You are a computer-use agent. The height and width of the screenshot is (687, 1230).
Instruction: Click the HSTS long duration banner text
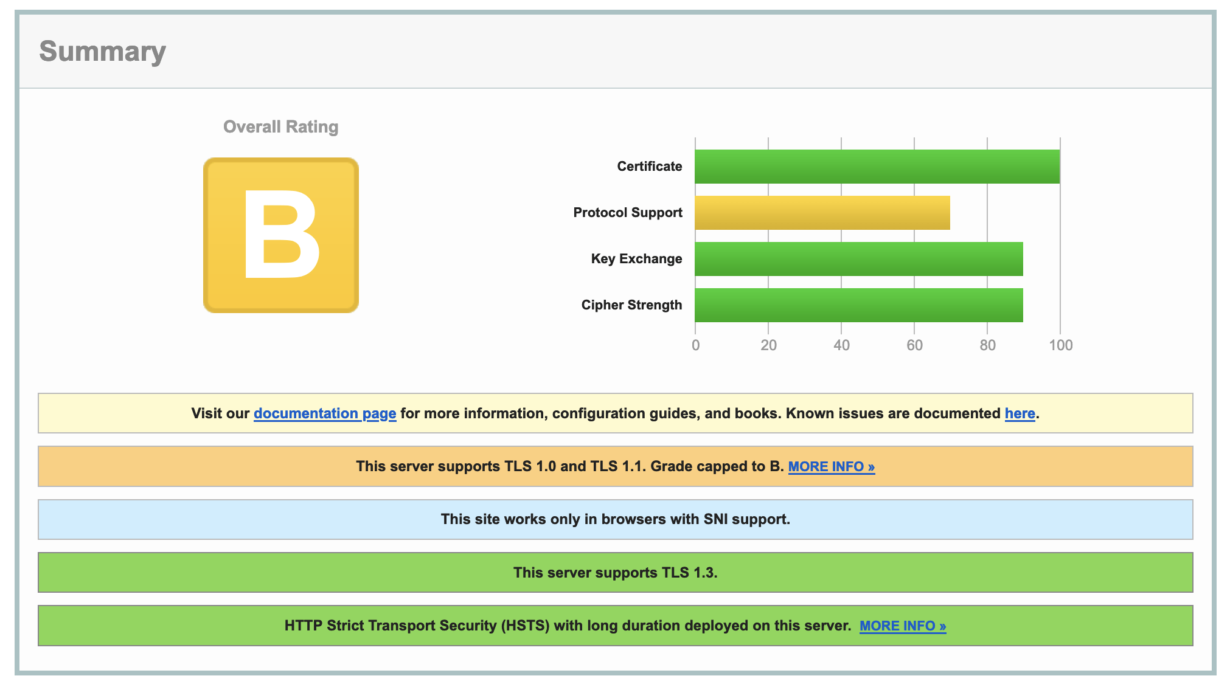click(x=568, y=626)
